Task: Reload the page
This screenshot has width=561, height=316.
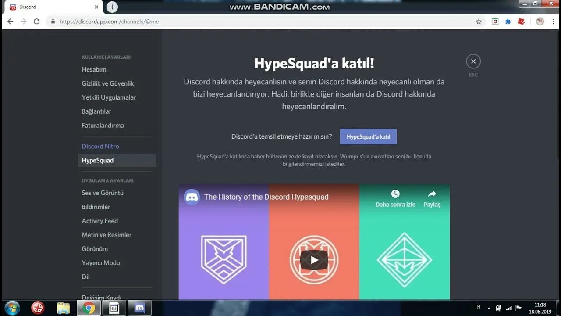Action: pyautogui.click(x=37, y=21)
